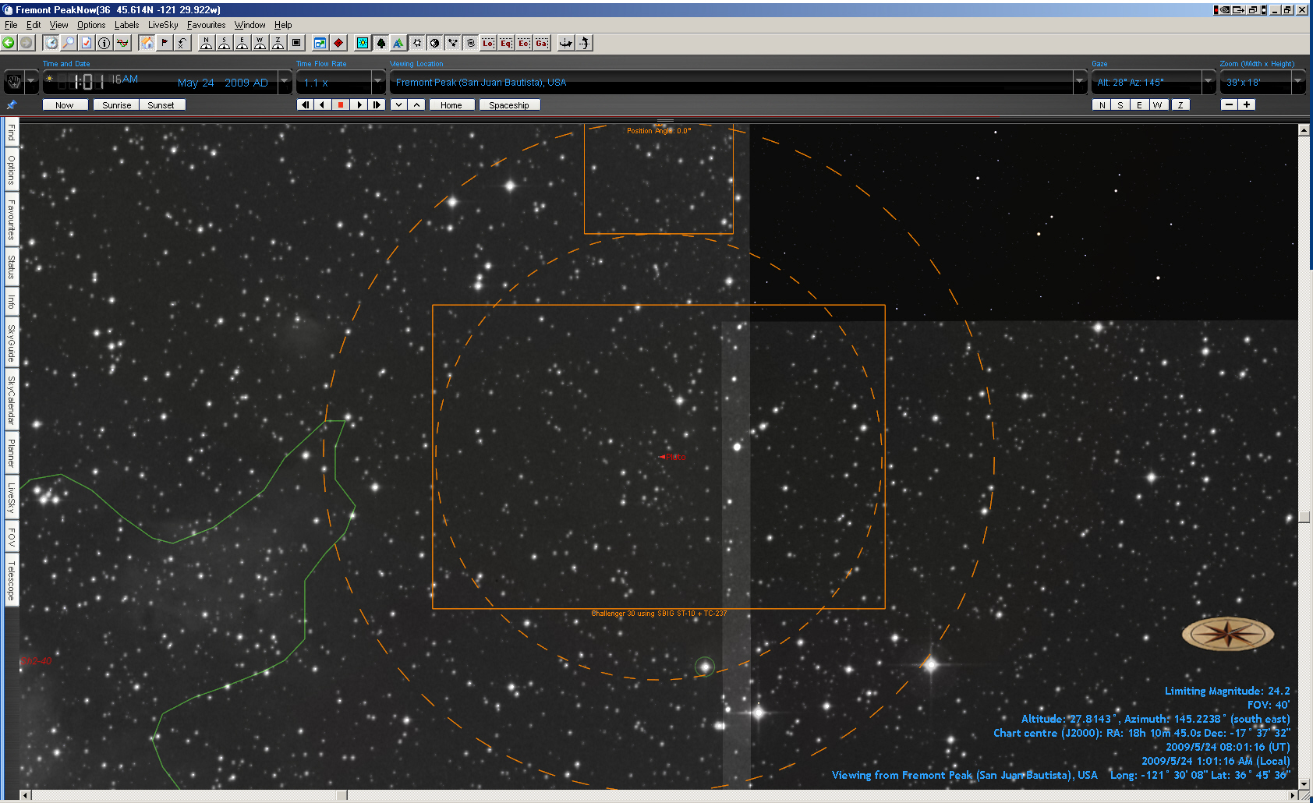The height and width of the screenshot is (803, 1313).
Task: Open the File menu
Action: [11, 25]
